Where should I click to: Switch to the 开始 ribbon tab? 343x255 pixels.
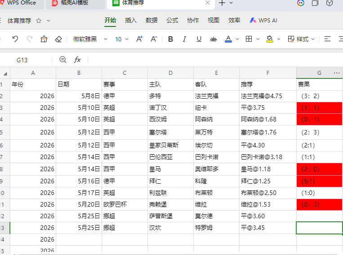[x=110, y=20]
